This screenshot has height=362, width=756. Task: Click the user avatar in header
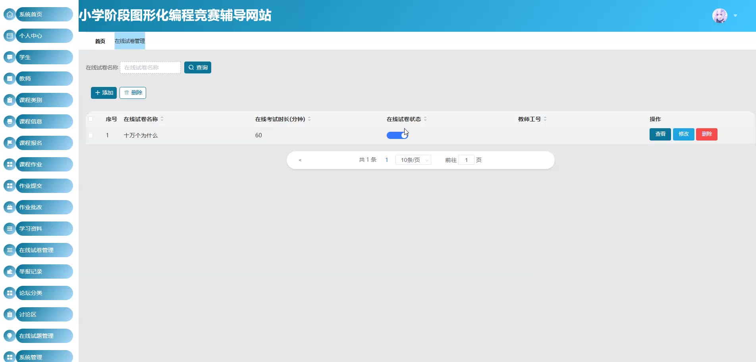coord(719,16)
